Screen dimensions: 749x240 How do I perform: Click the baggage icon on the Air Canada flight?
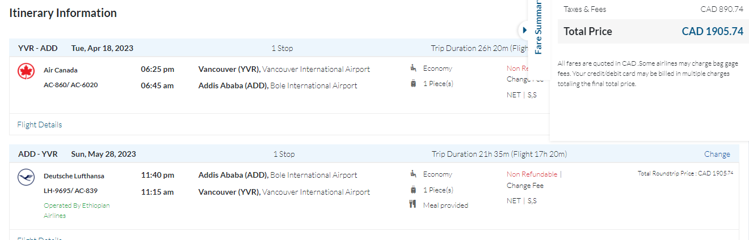[x=413, y=84]
